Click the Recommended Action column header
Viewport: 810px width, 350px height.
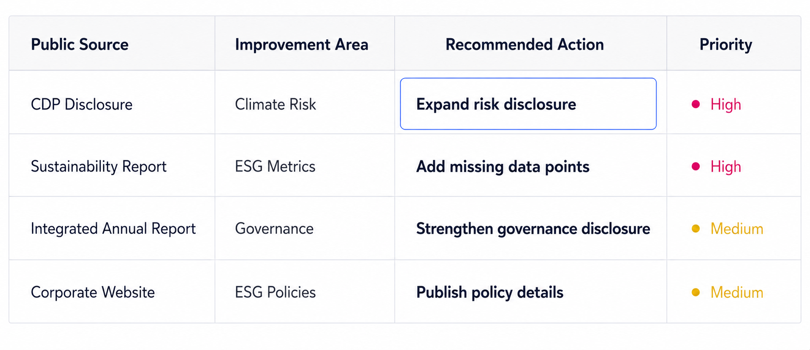click(x=524, y=45)
